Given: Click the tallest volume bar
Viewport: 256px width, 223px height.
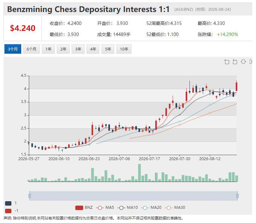Looking at the screenshot, I should (x=139, y=173).
